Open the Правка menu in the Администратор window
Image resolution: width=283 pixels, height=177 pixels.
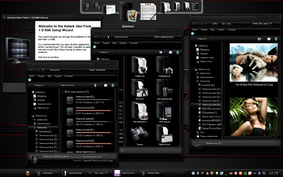pos(106,43)
